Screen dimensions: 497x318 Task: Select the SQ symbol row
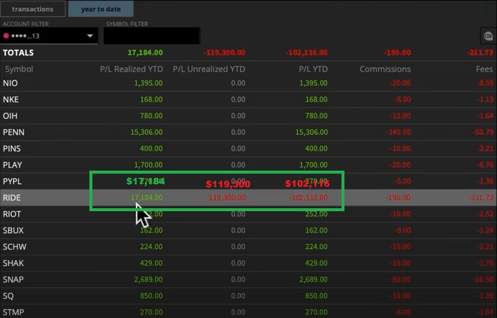[x=248, y=296]
